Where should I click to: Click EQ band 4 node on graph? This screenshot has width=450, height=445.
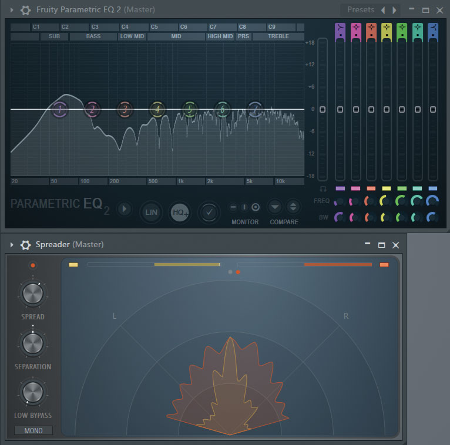(157, 109)
